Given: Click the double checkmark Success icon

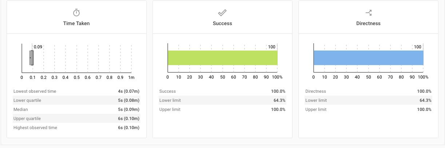Looking at the screenshot, I should pyautogui.click(x=222, y=13).
